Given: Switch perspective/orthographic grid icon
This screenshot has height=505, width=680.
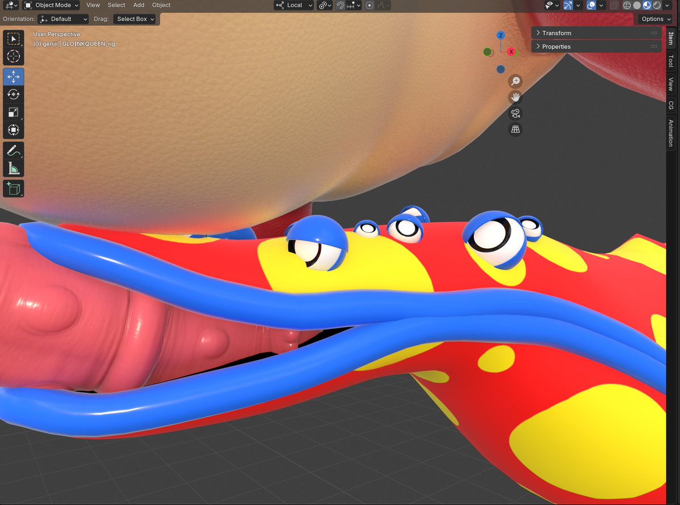Looking at the screenshot, I should [515, 130].
